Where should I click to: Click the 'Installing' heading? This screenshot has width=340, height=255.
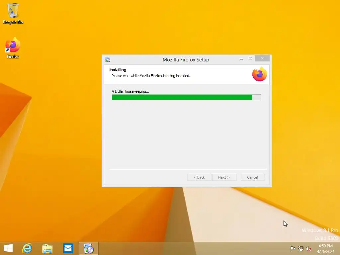point(118,70)
